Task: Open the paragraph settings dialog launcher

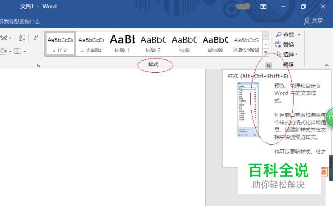Action: pyautogui.click(x=38, y=65)
